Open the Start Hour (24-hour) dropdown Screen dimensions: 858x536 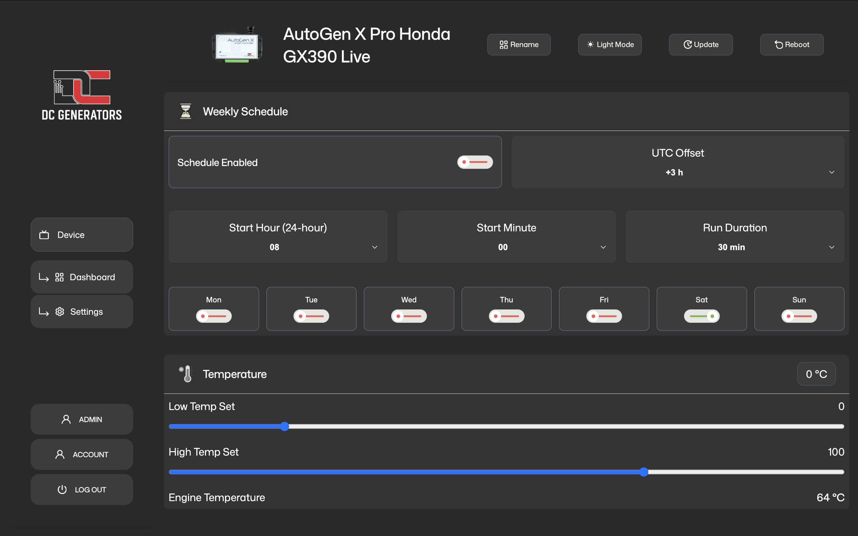278,237
